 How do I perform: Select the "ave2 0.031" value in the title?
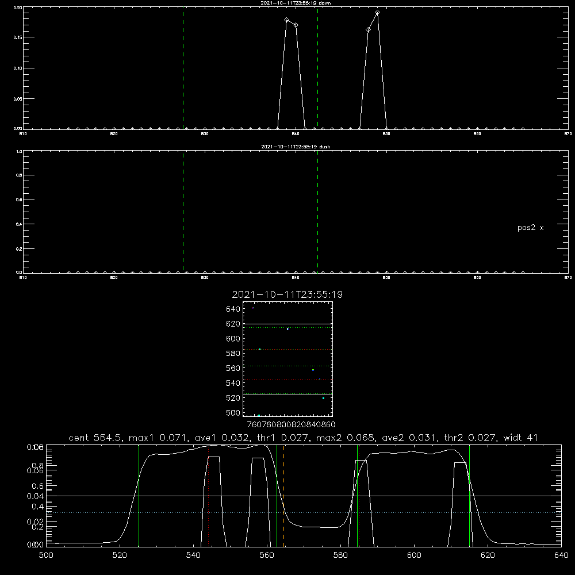[409, 438]
